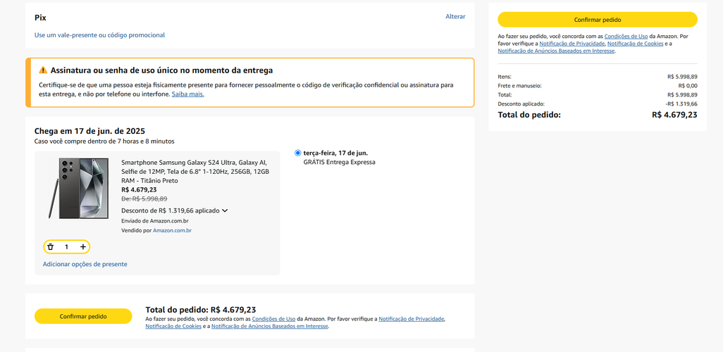Click the top-right Confirmar pedido button
723x352 pixels.
coord(598,20)
